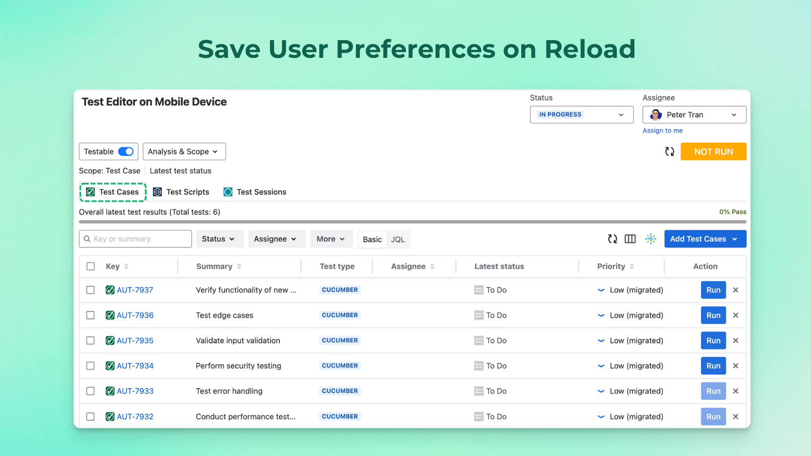
Task: Select the Test Scripts icon
Action: pos(157,192)
